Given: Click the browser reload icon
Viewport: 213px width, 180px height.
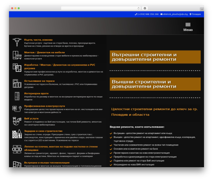Looking at the screenshot, I should [x=138, y=8].
